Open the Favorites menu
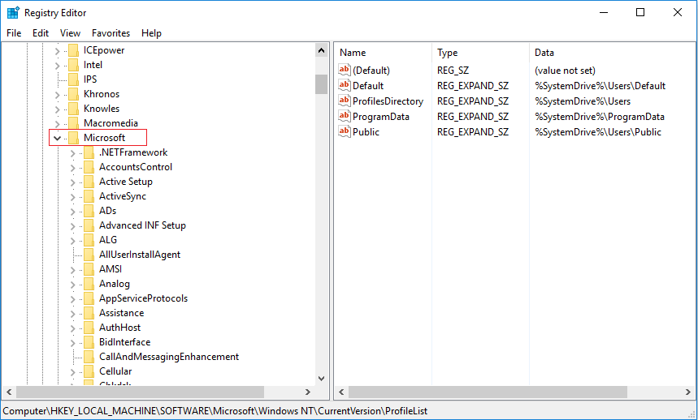Viewport: 698px width, 420px height. click(111, 33)
